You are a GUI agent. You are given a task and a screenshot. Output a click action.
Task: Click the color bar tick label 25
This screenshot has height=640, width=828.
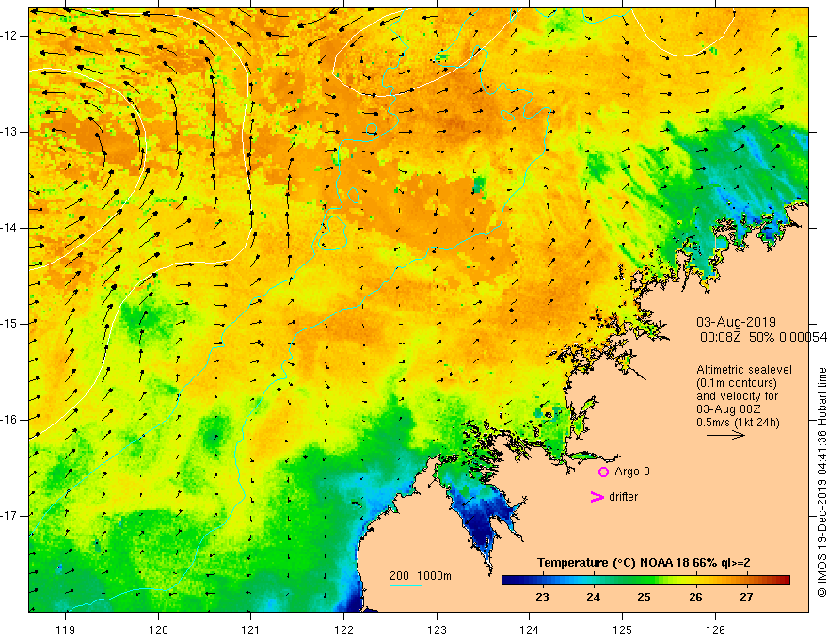pyautogui.click(x=644, y=598)
